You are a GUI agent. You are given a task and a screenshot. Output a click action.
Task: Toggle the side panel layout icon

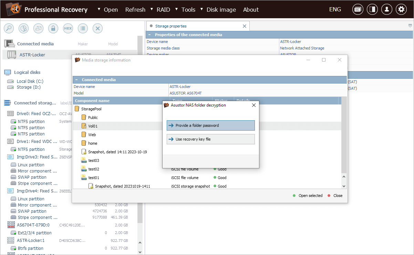point(372,10)
